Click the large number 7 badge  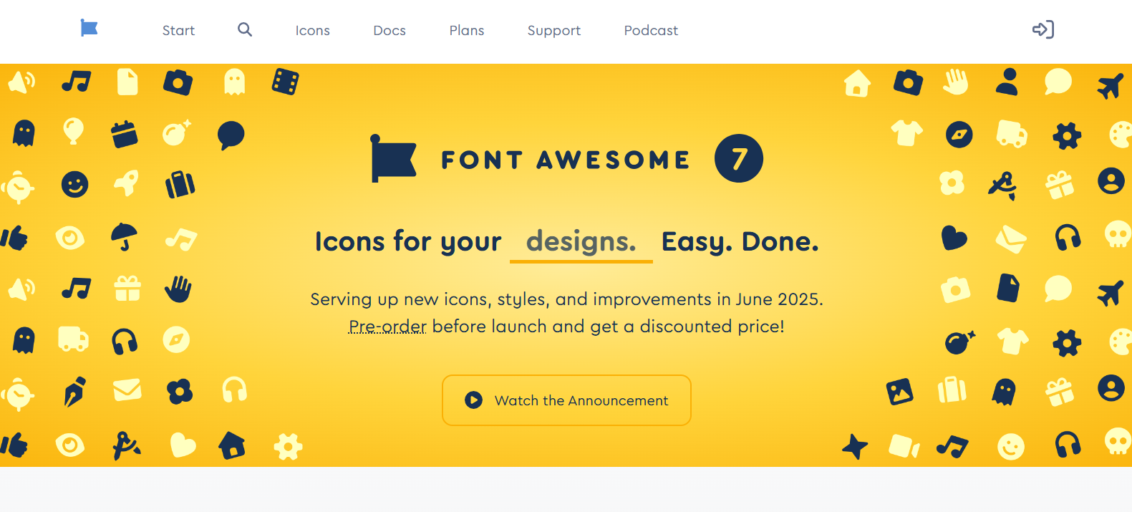click(x=739, y=158)
